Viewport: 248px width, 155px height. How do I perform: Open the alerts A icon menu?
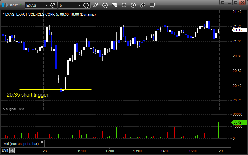(133, 5)
